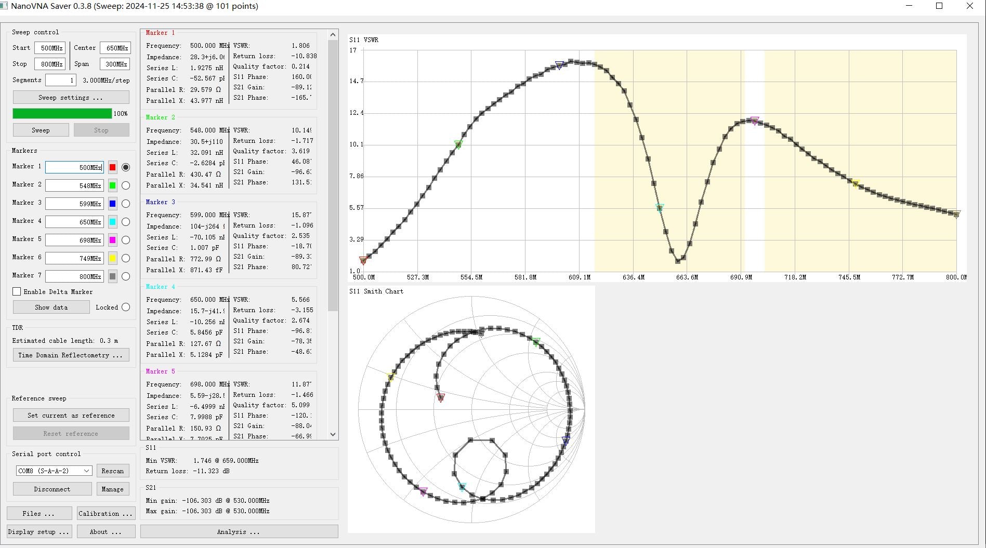Open Sweep settings dialog

(71, 97)
